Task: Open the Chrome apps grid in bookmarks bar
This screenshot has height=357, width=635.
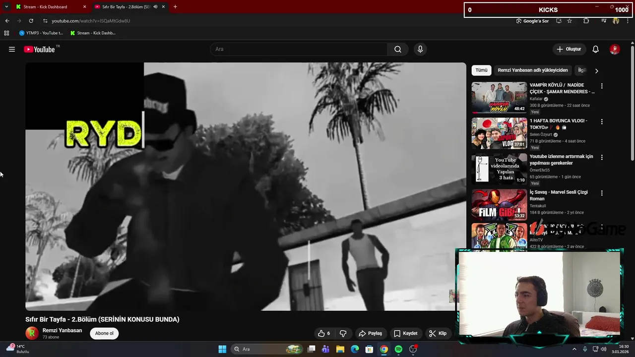Action: pyautogui.click(x=6, y=33)
